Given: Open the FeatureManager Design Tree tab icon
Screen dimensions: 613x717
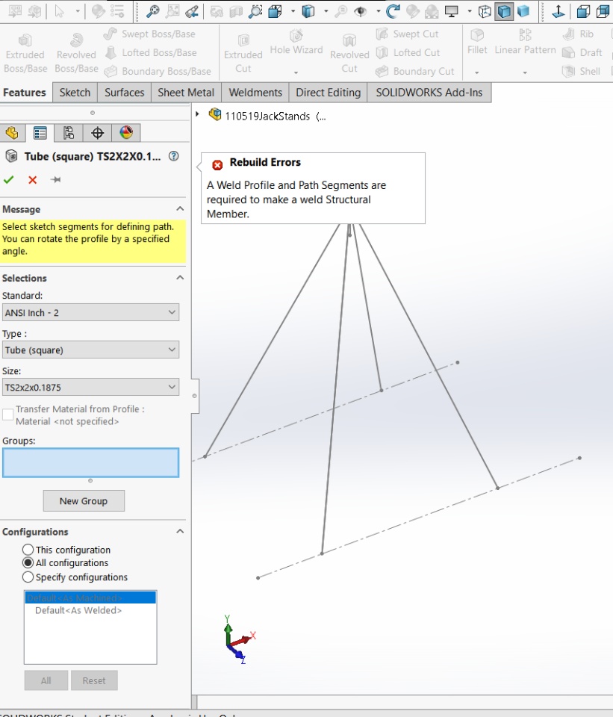Looking at the screenshot, I should coord(13,133).
